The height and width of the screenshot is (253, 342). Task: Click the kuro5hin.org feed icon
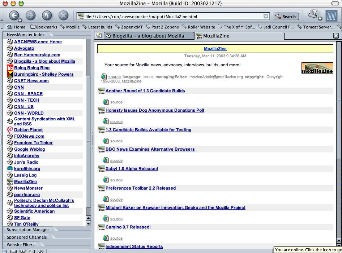coord(10,169)
